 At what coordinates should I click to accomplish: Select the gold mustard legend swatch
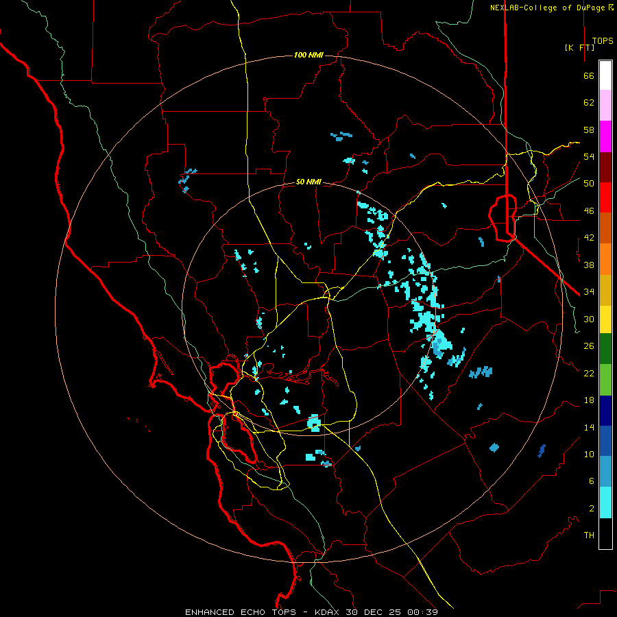point(605,291)
